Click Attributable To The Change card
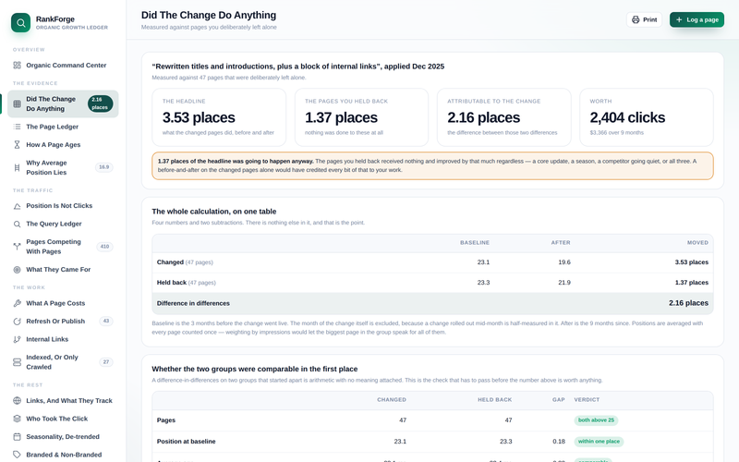Viewport: 739px width, 462px height. (503, 117)
